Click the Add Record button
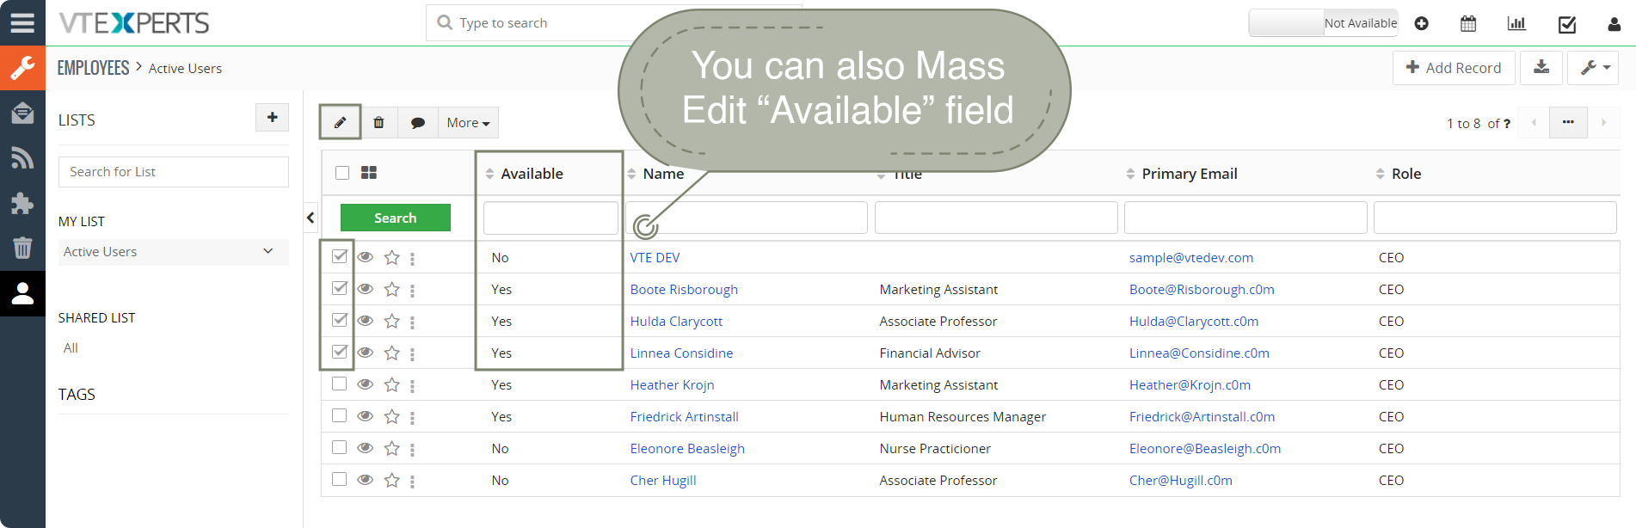The height and width of the screenshot is (528, 1636). click(x=1453, y=67)
